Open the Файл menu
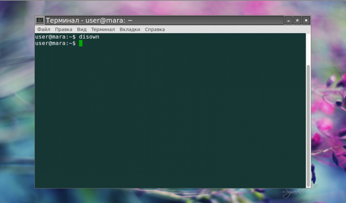Viewport: 346px width, 203px height. 44,29
